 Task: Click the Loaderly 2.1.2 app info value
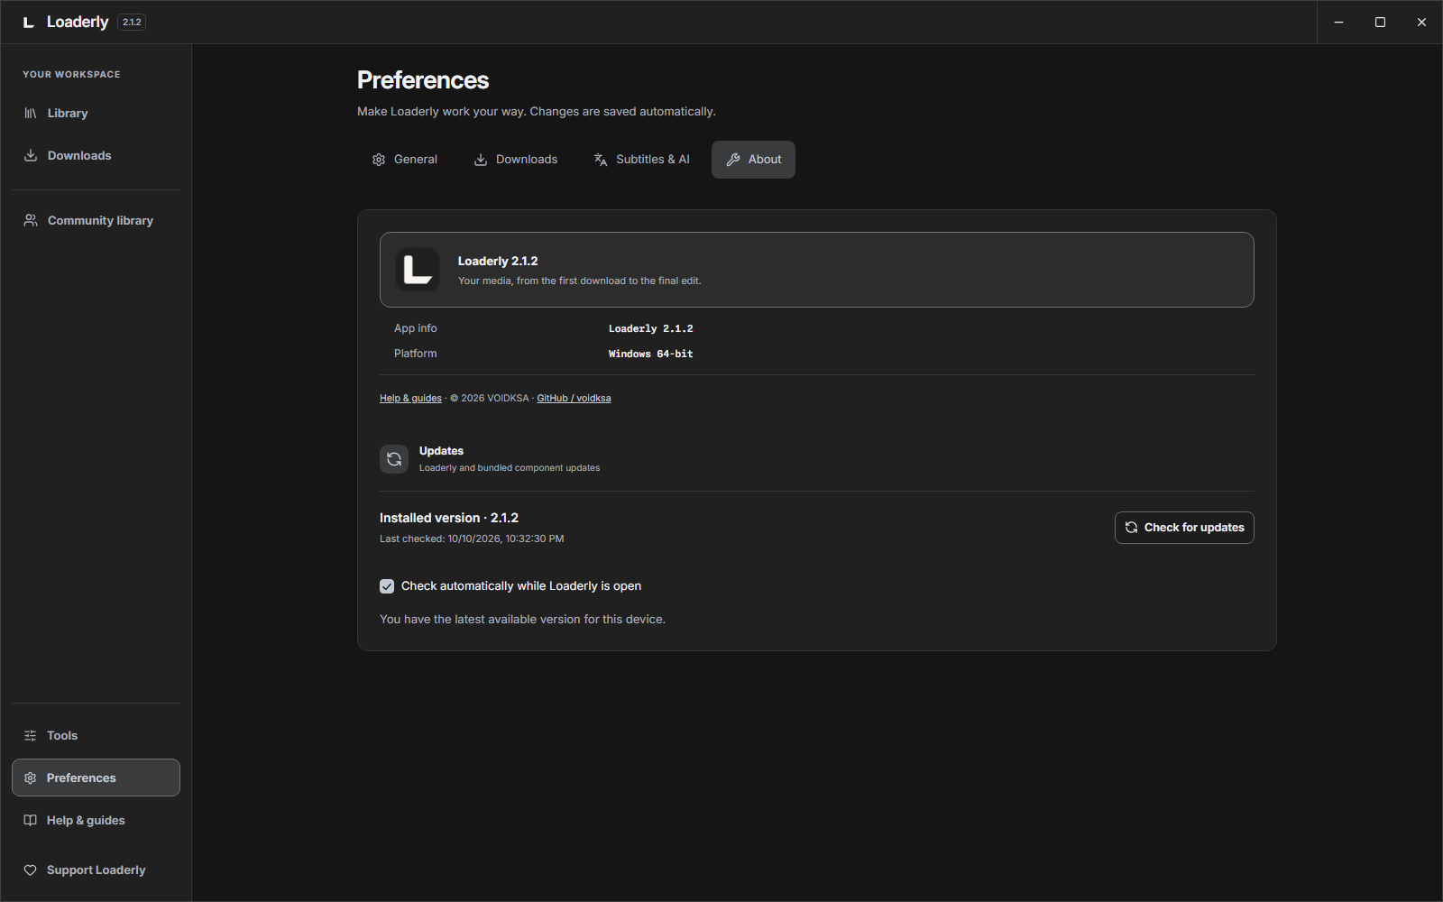coord(651,329)
